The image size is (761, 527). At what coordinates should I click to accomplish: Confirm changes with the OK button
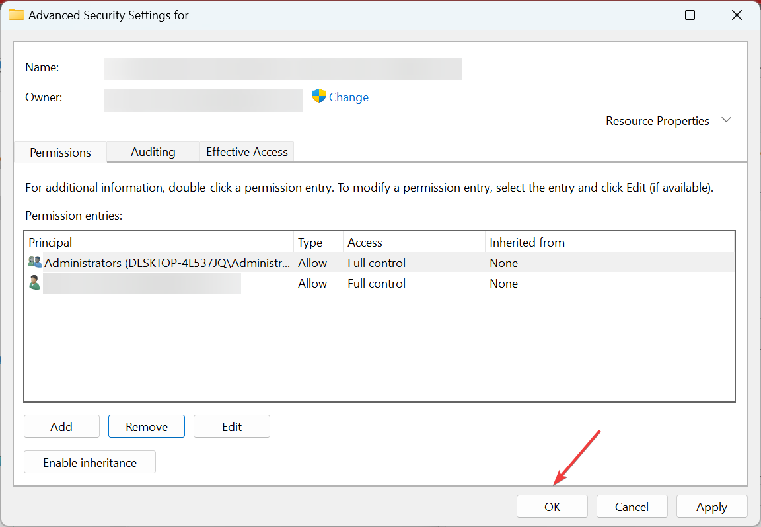(552, 507)
